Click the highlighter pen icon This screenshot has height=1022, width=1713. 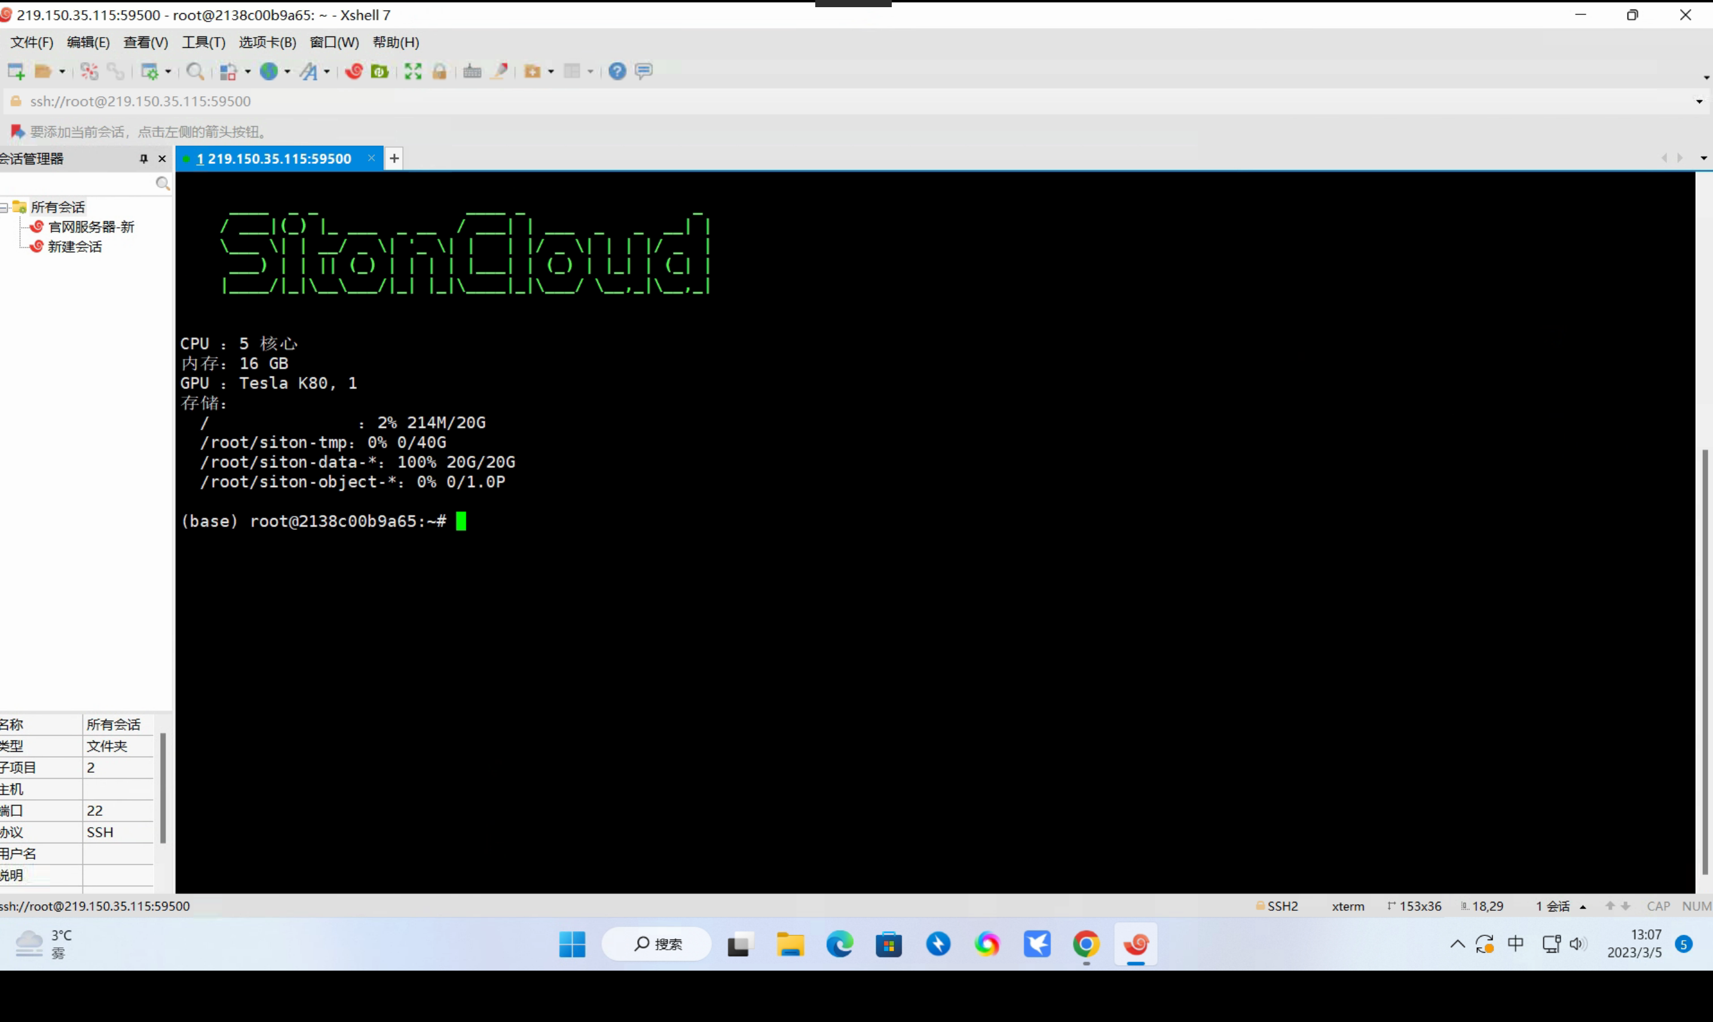[499, 71]
